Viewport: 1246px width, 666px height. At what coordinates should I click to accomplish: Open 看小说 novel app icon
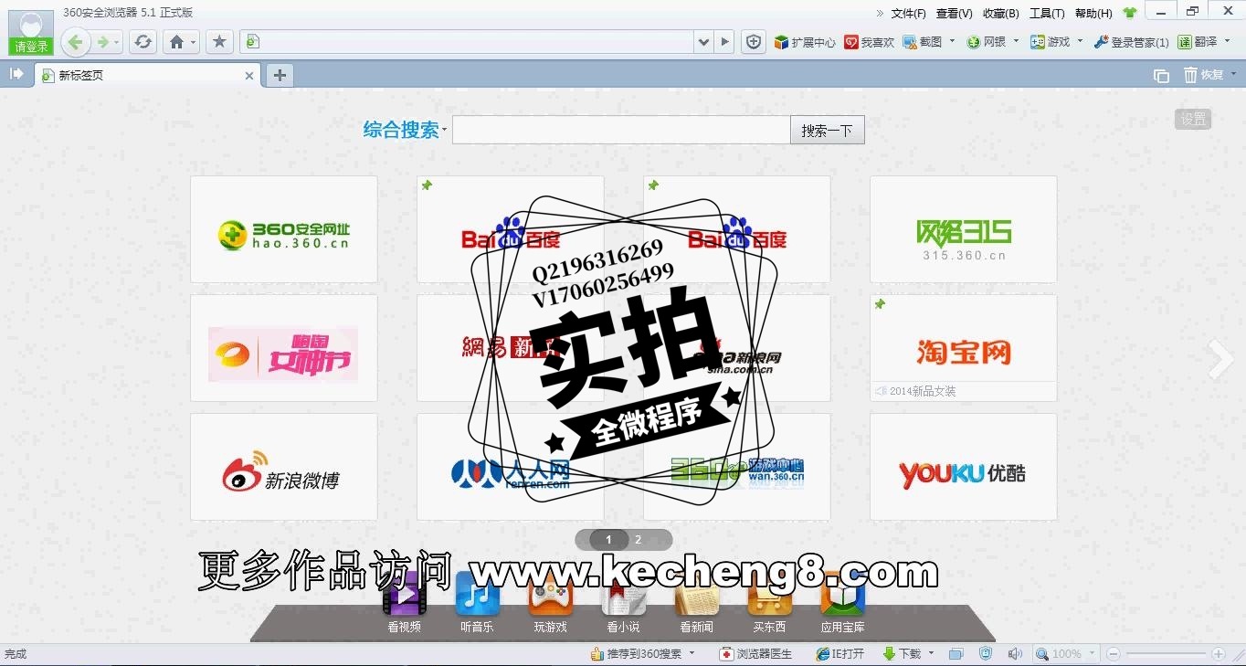624,602
